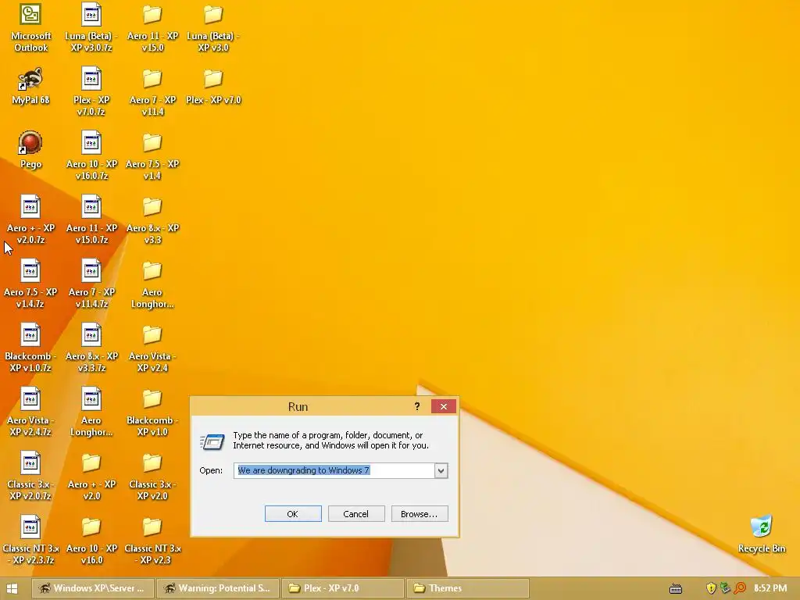800x600 pixels.
Task: Expand the Open combo box history arrow
Action: click(x=441, y=470)
